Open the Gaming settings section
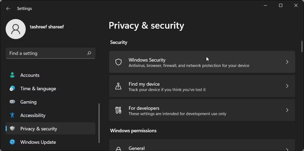Screen dimensions: 304x151 tap(28, 102)
